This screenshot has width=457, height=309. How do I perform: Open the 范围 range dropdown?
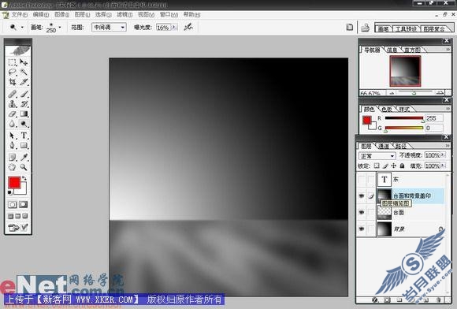(109, 28)
